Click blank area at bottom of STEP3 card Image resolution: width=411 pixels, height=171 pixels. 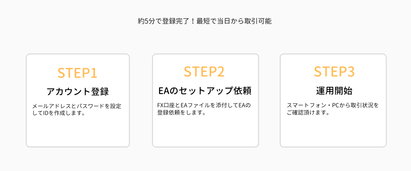pyautogui.click(x=333, y=135)
